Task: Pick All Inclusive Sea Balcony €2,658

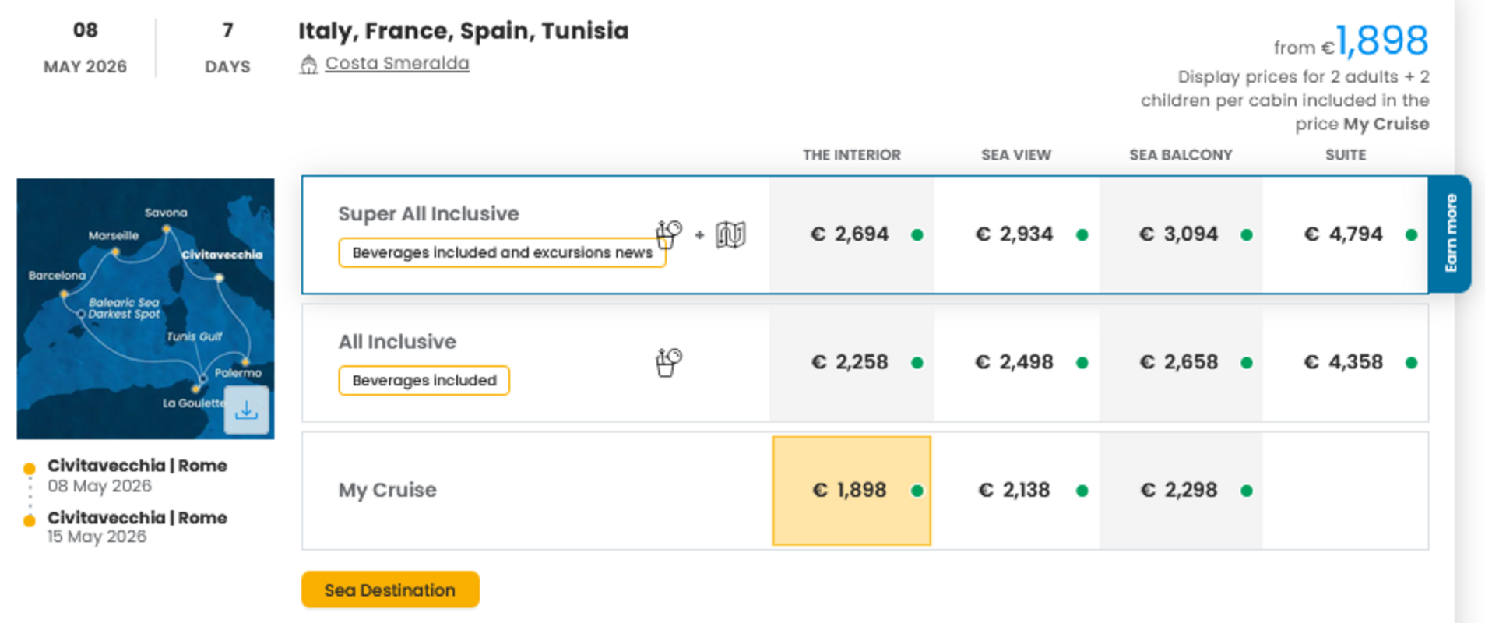Action: [1180, 362]
